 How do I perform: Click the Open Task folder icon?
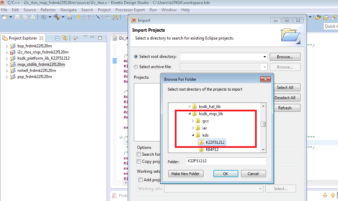point(326,17)
